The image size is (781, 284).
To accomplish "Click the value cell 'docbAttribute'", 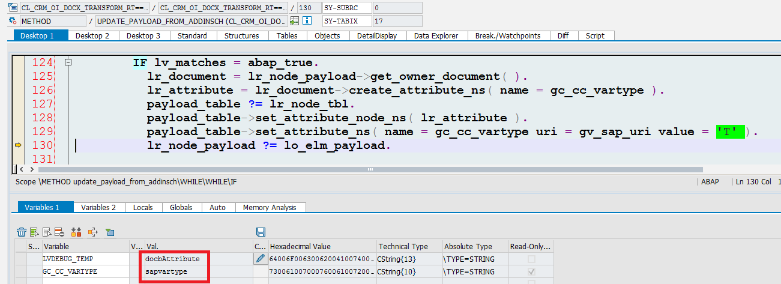I will click(198, 259).
